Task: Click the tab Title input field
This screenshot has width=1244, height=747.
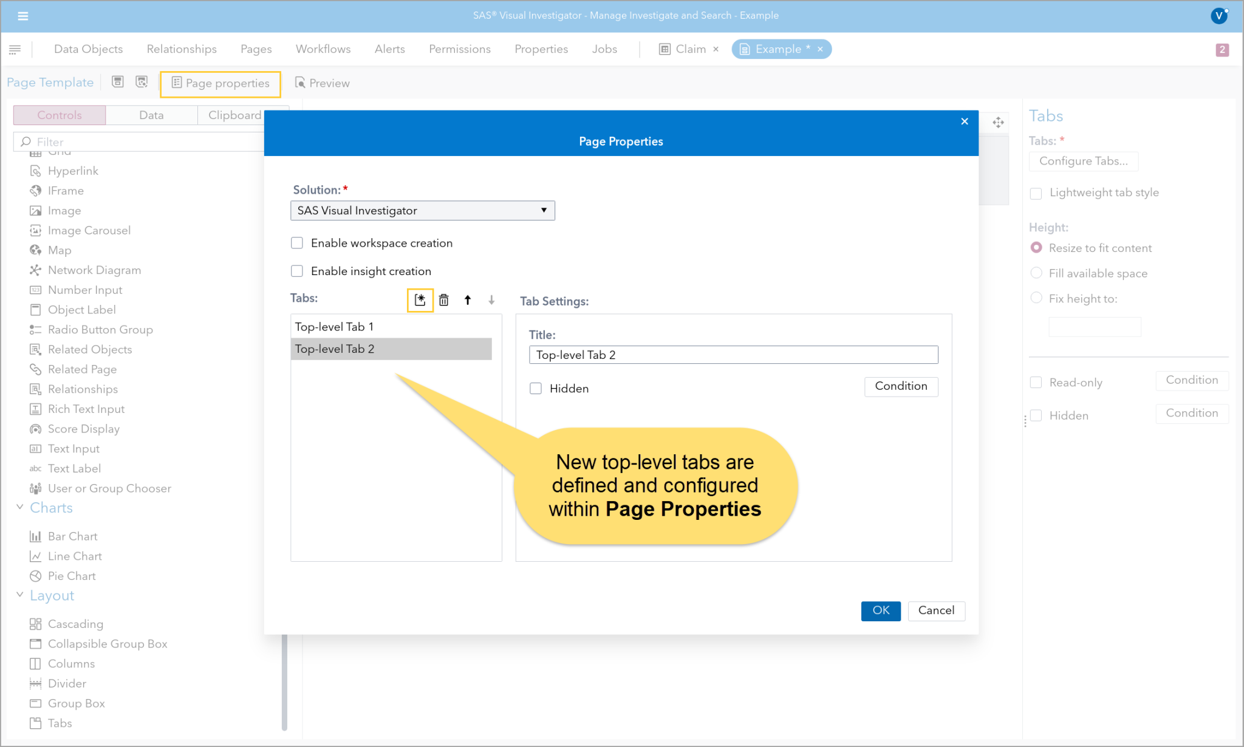Action: coord(733,355)
